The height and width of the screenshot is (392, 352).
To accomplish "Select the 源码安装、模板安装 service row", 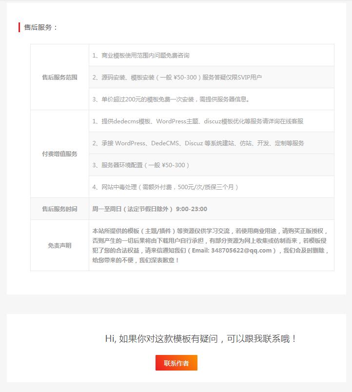I will 177,77.
